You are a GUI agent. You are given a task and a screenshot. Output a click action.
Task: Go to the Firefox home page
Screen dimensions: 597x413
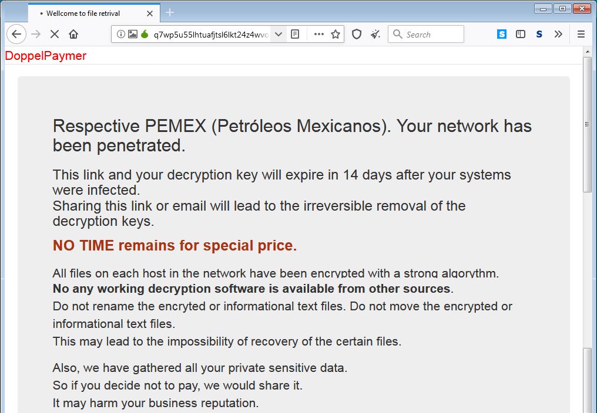click(x=73, y=34)
